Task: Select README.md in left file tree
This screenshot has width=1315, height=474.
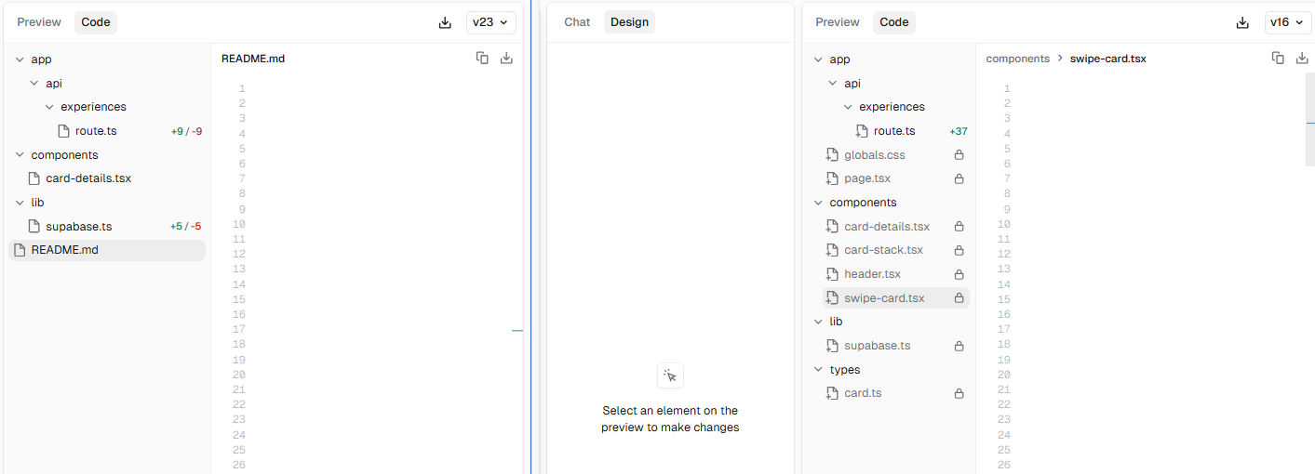Action: [107, 250]
